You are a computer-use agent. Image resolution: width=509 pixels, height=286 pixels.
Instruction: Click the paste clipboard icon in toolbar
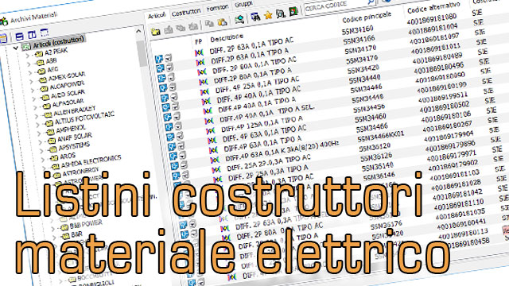pyautogui.click(x=223, y=21)
